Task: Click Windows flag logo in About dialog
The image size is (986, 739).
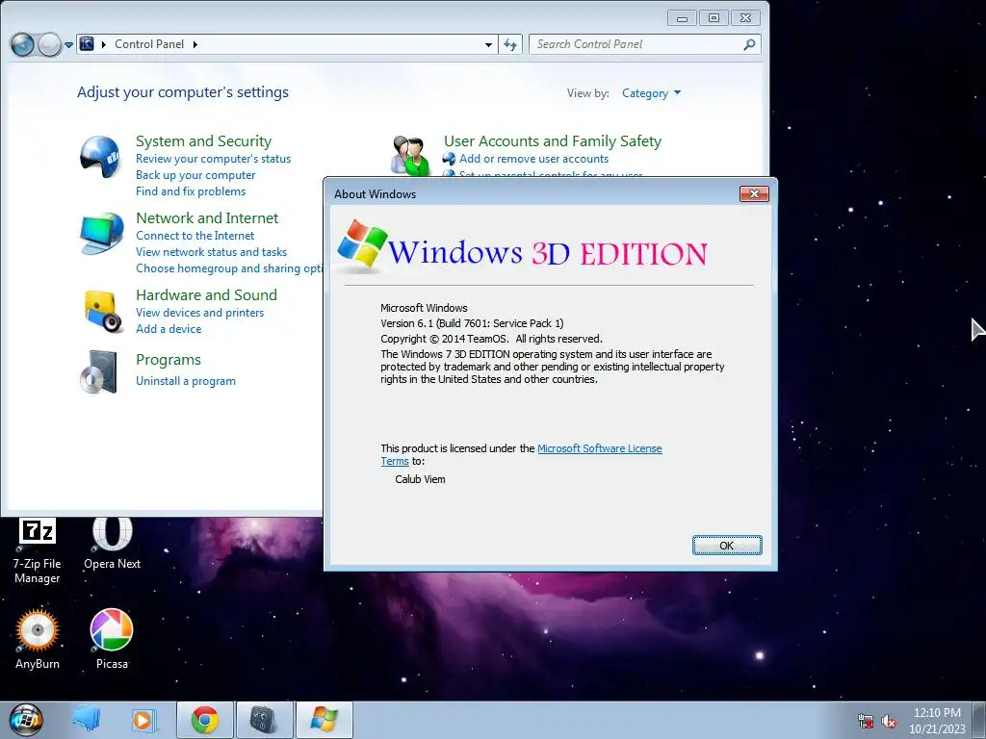Action: (x=362, y=244)
